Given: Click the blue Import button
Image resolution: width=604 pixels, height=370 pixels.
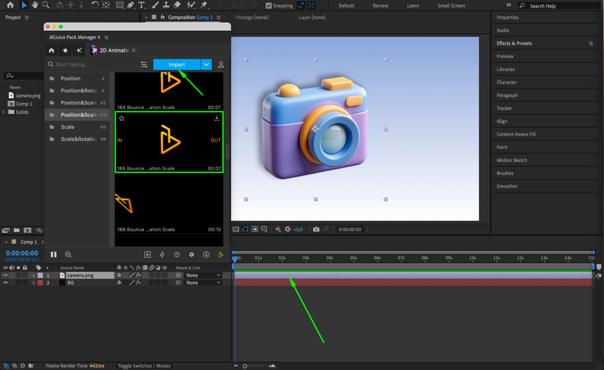Looking at the screenshot, I should [x=177, y=64].
